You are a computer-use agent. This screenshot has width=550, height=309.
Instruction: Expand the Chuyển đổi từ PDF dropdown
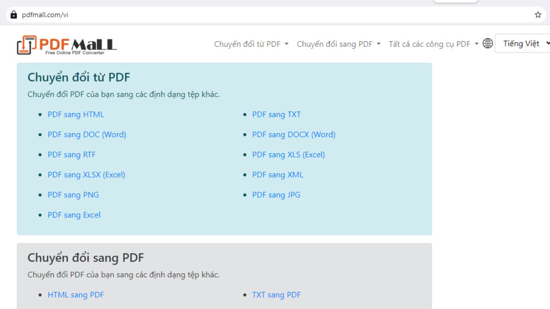click(250, 44)
